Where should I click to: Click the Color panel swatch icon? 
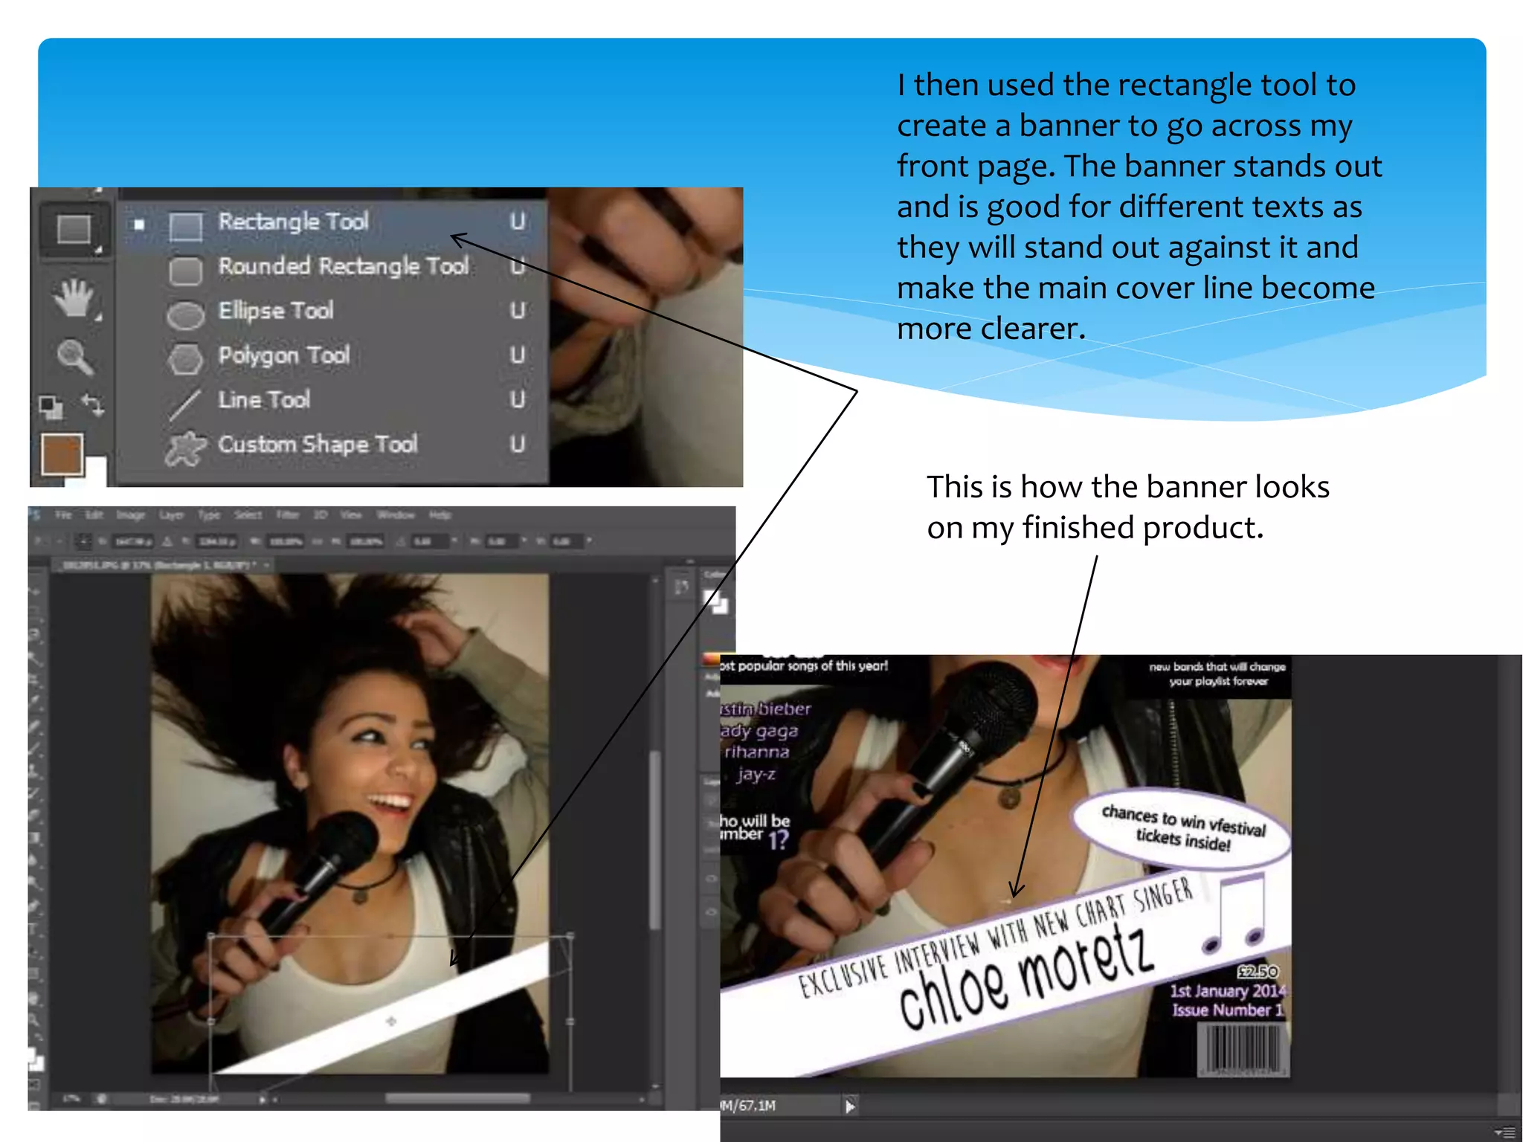(717, 601)
